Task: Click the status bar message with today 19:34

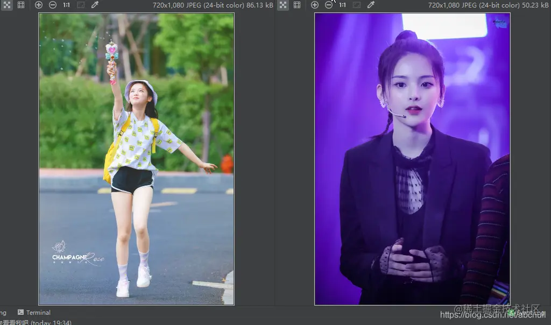Action: click(x=36, y=322)
